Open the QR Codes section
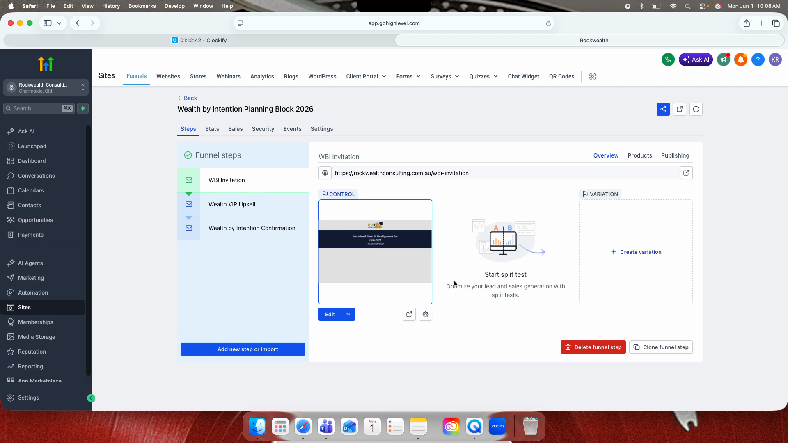 point(562,76)
